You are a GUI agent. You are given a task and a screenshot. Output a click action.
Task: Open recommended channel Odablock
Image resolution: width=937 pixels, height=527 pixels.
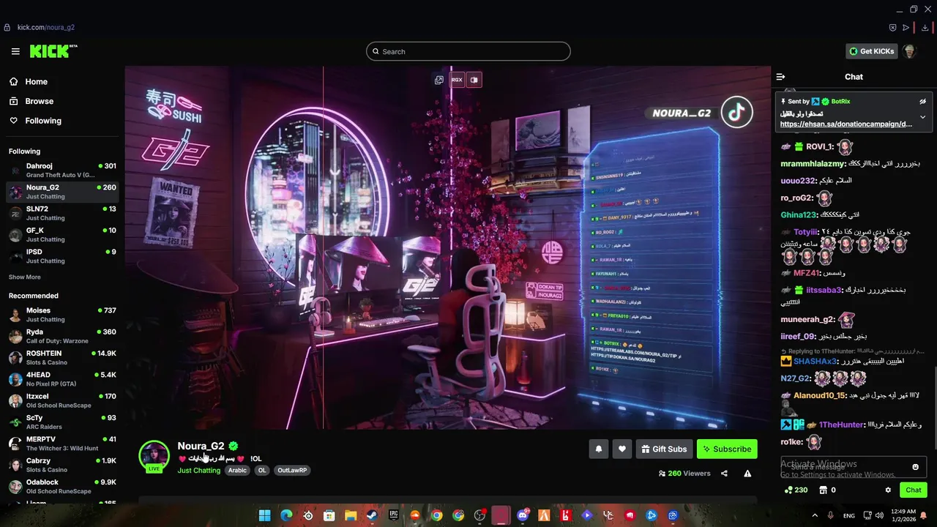tap(61, 486)
